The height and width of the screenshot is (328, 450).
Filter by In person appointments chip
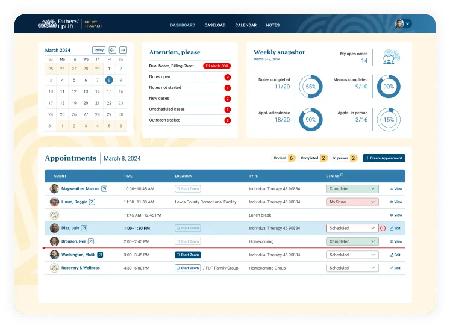[344, 158]
